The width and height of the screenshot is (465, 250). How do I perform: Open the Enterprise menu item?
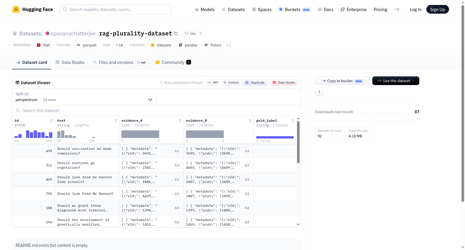(x=353, y=9)
